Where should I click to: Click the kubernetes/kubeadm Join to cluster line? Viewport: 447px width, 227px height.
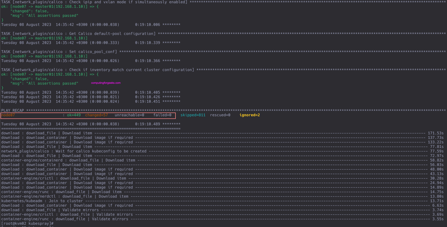[41, 201]
